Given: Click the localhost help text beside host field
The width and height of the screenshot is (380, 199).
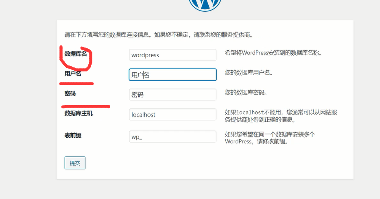Looking at the screenshot, I should [281, 116].
